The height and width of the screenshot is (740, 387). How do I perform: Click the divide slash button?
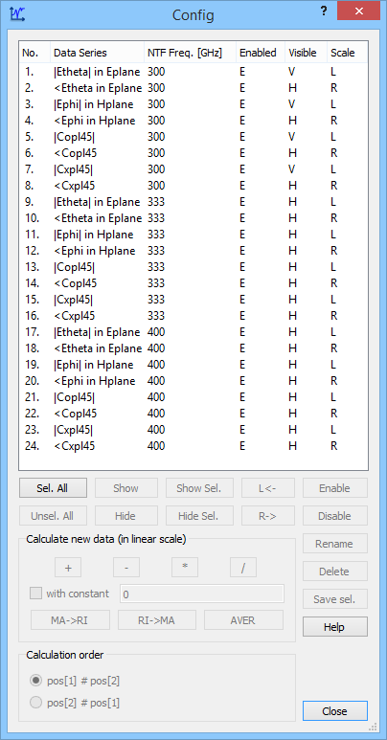click(243, 568)
